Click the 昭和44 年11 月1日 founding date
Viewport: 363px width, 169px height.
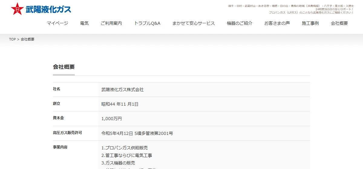(120, 104)
